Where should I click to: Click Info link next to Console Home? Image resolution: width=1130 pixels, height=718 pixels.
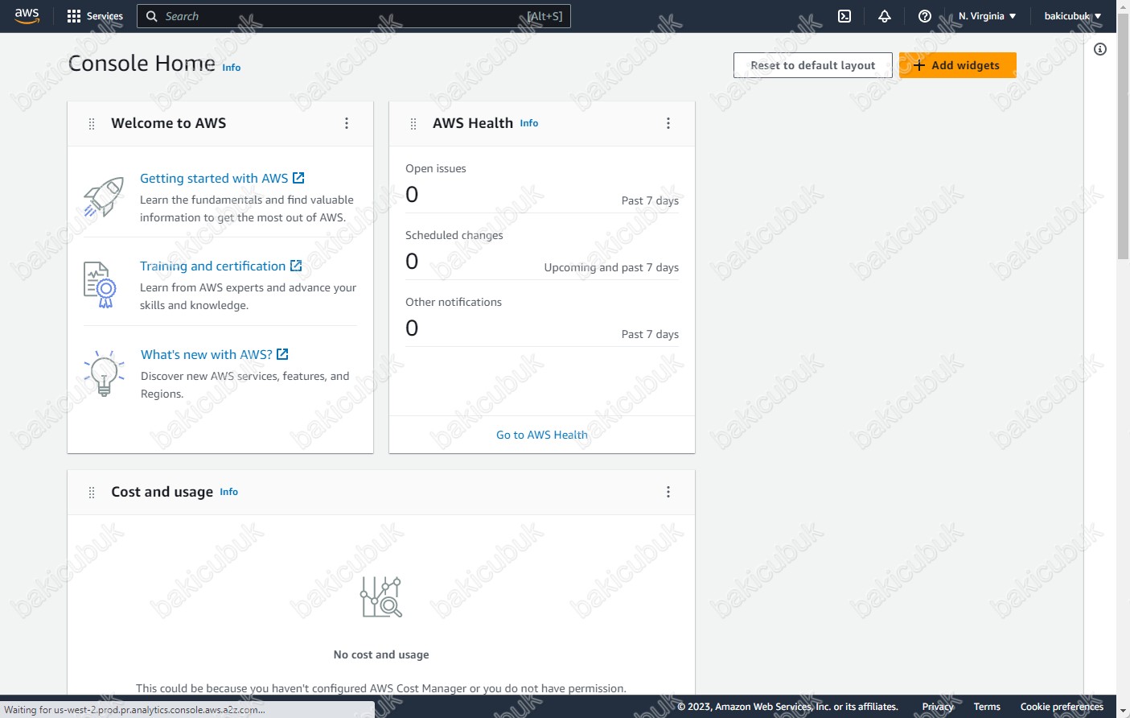pos(232,68)
